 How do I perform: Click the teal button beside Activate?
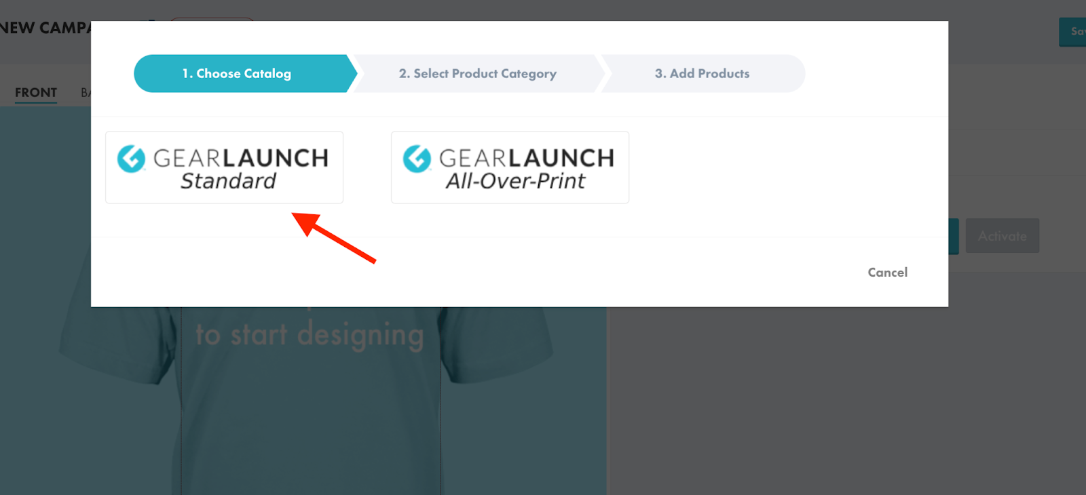pyautogui.click(x=954, y=236)
